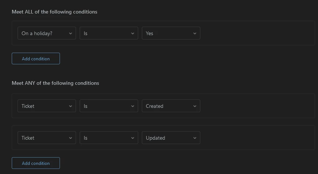Click chevron arrow on the 'Updated' dropdown
Viewport: 318px width, 174px height.
[194, 138]
